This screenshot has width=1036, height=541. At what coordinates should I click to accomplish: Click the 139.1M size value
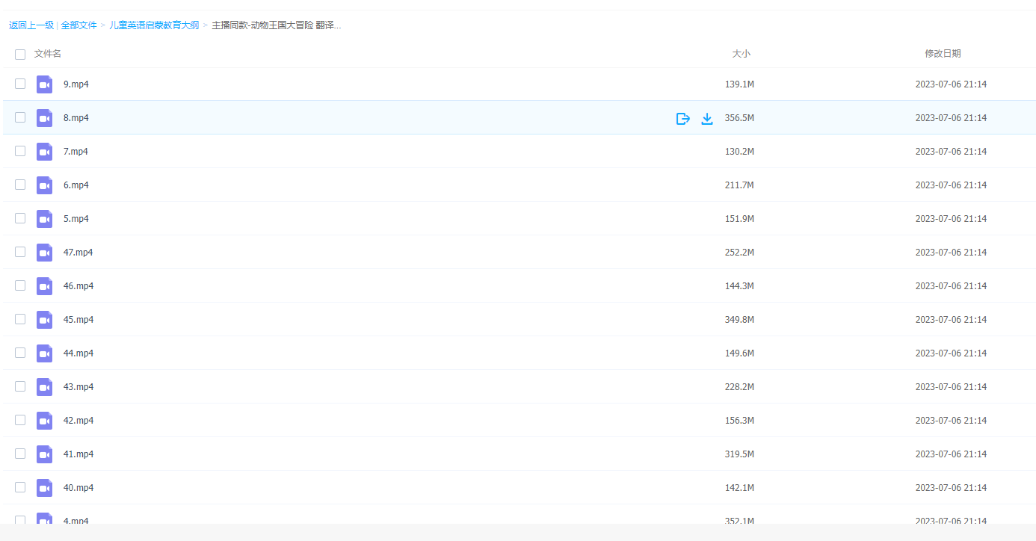739,84
